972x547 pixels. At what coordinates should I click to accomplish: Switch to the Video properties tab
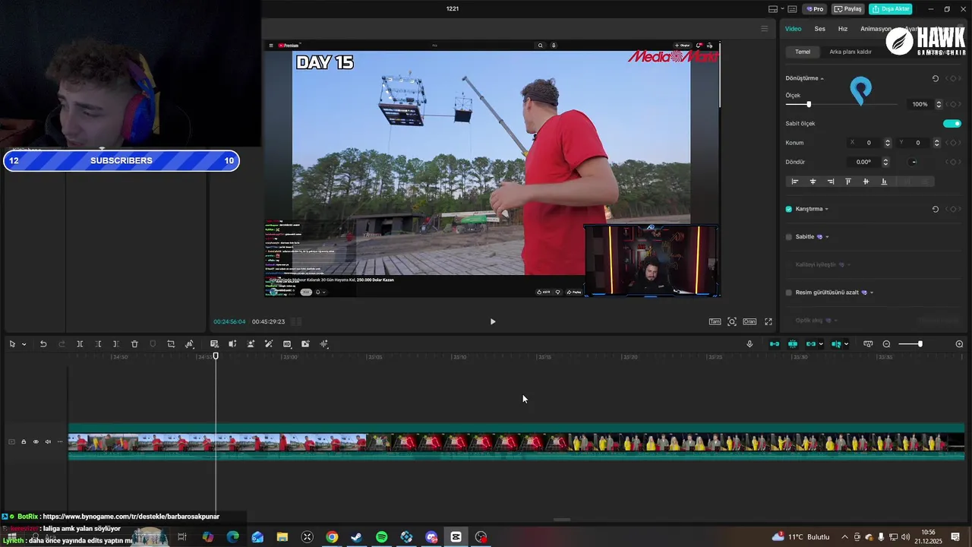click(x=793, y=29)
